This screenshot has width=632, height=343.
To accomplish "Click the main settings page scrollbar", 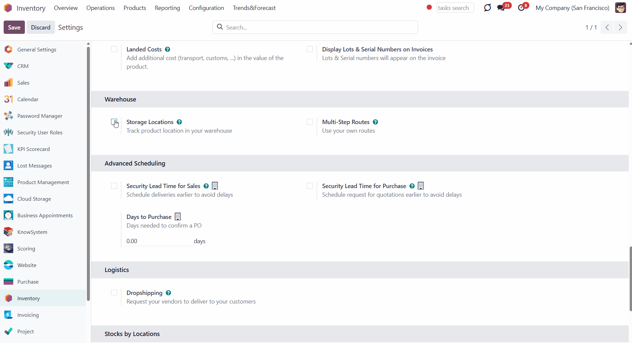I will click(630, 279).
